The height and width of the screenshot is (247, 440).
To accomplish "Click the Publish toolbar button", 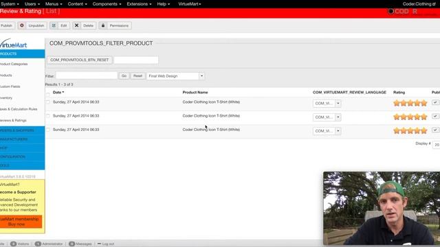I will (x=7, y=25).
